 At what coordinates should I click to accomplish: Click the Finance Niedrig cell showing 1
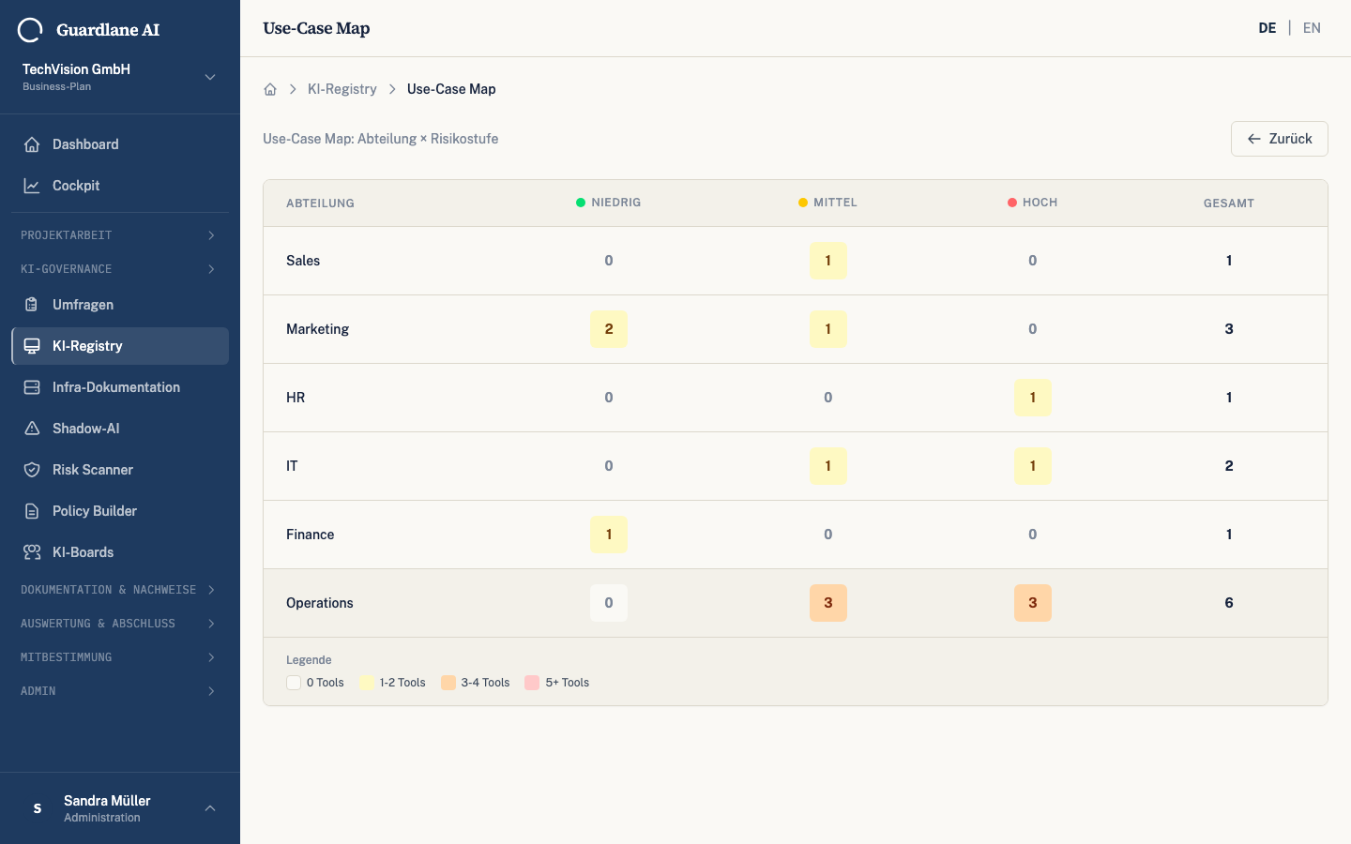[609, 535]
